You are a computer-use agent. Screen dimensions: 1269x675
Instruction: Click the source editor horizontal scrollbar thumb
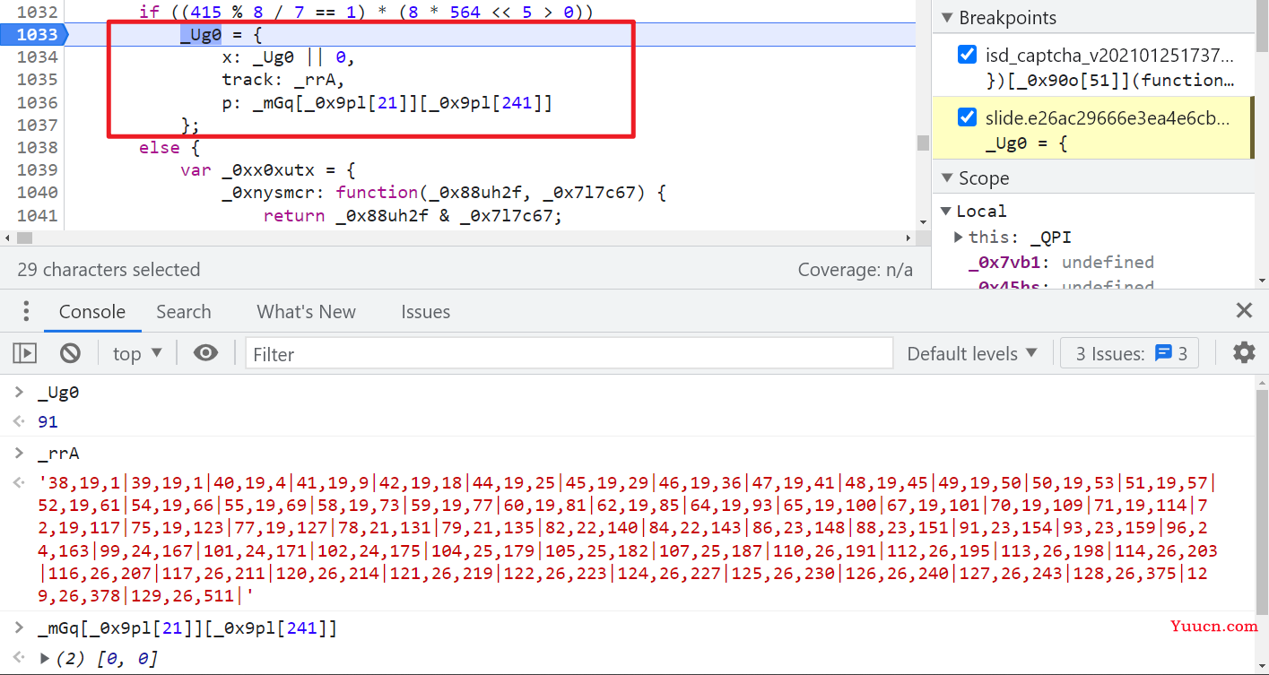click(x=24, y=238)
